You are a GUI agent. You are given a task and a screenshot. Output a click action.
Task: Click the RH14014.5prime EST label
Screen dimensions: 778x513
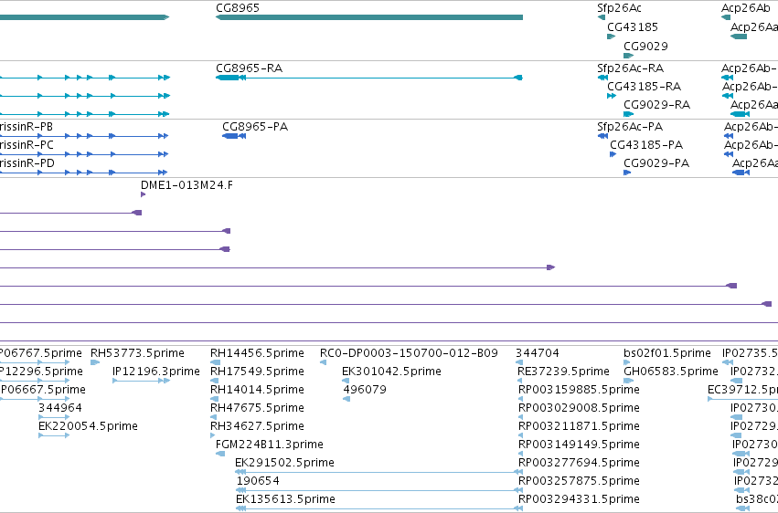point(257,390)
